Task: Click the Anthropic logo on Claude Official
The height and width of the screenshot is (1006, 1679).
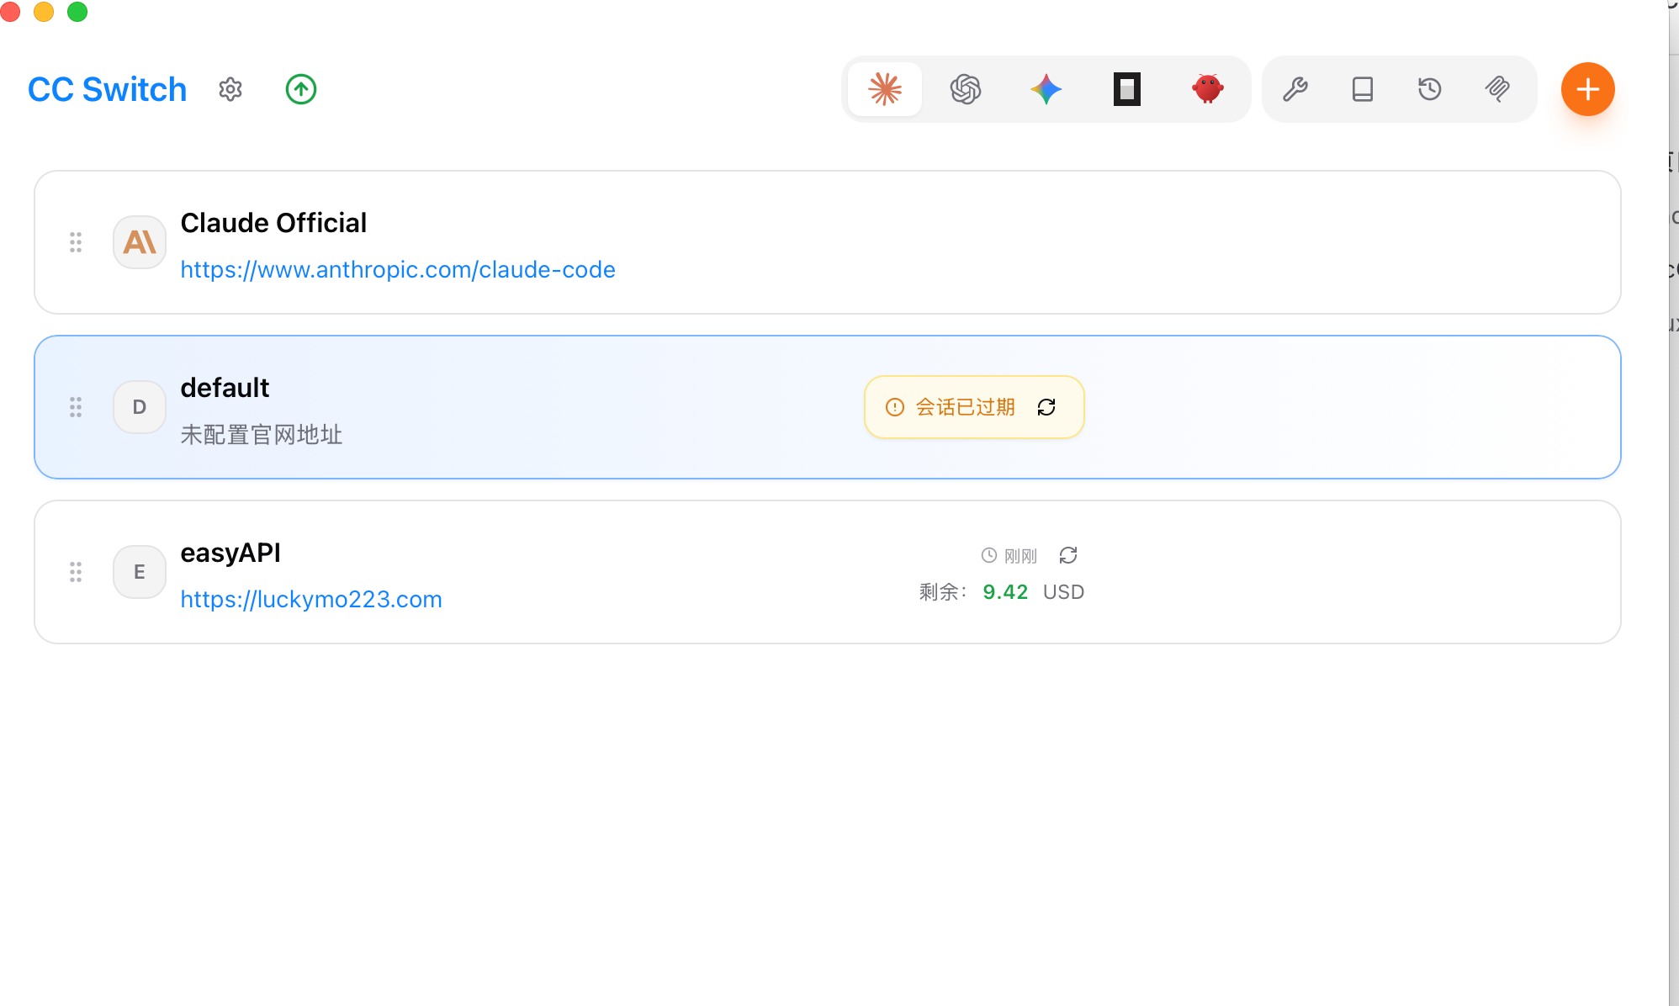Action: pyautogui.click(x=140, y=242)
